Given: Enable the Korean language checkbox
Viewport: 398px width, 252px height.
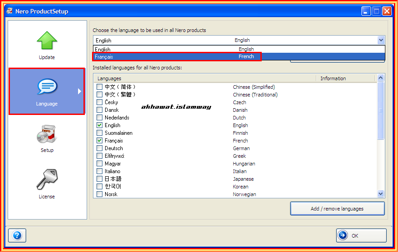Looking at the screenshot, I should point(99,186).
